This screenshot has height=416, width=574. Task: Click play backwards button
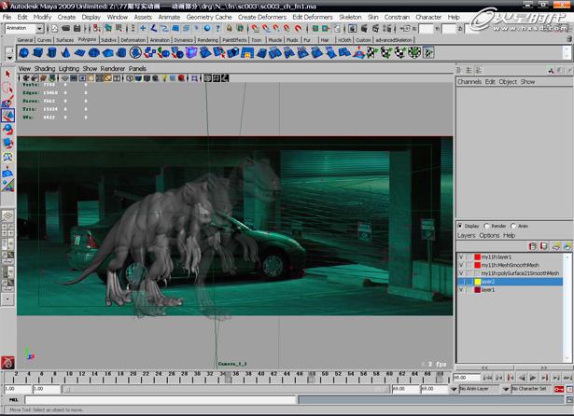tap(522, 377)
